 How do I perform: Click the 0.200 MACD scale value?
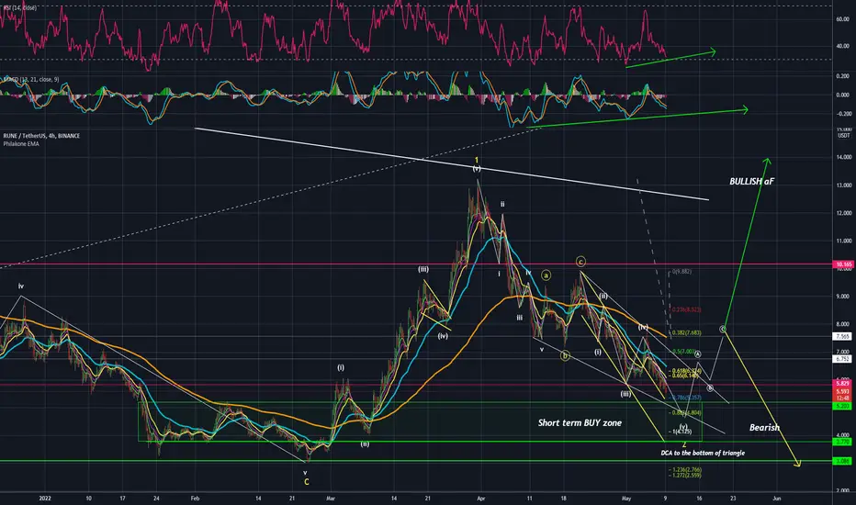(842, 76)
